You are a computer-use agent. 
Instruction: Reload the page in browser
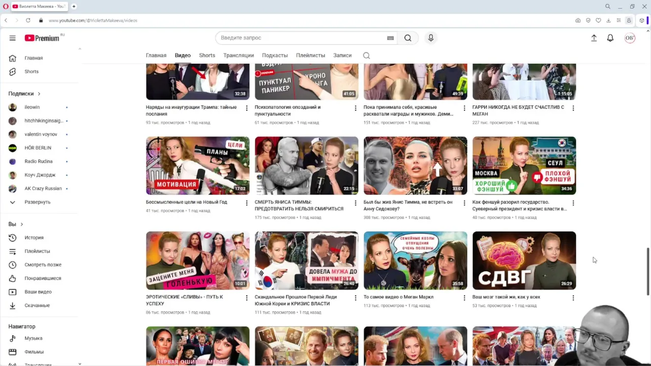click(28, 20)
